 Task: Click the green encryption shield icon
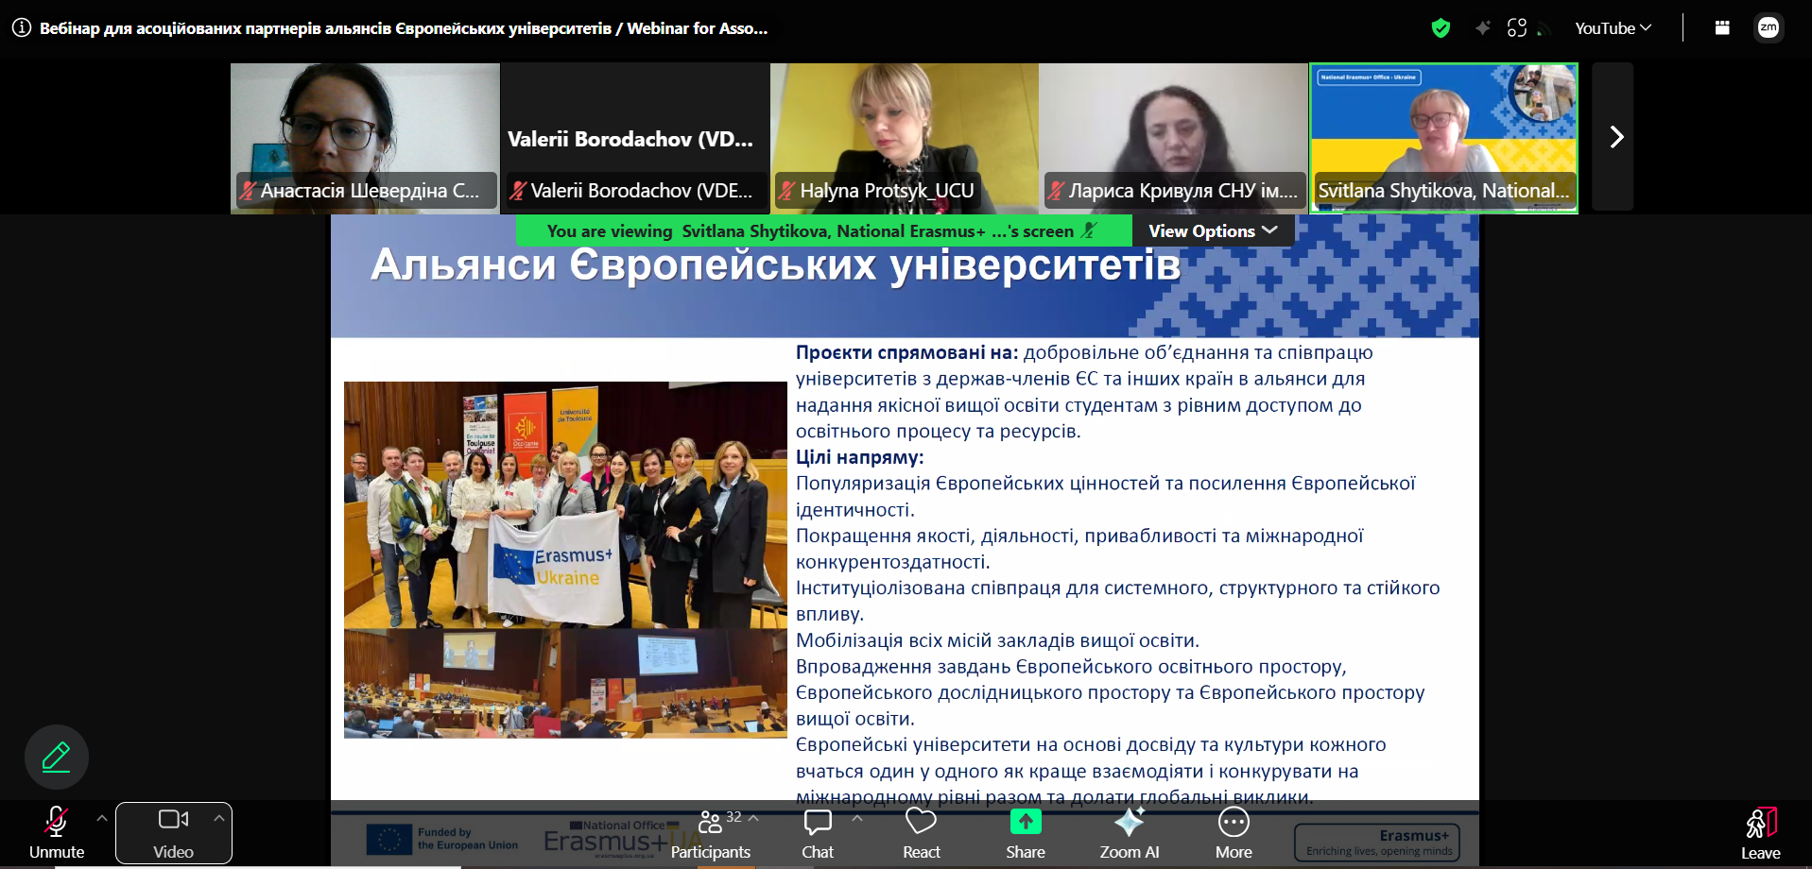(x=1441, y=28)
